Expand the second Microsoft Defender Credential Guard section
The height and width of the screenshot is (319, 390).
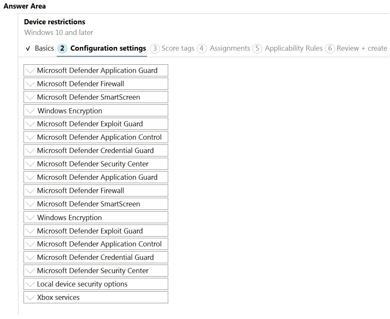pos(96,257)
